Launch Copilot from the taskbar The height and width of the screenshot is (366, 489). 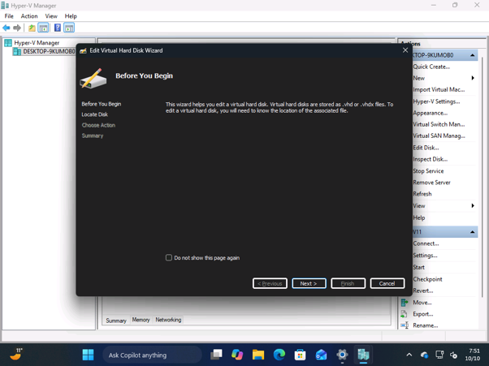click(x=237, y=355)
